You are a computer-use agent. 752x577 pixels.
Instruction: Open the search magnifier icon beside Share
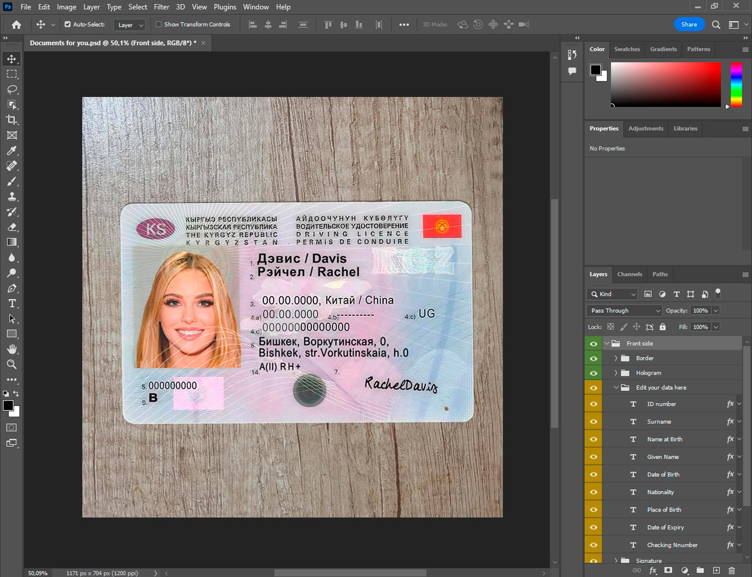click(716, 25)
